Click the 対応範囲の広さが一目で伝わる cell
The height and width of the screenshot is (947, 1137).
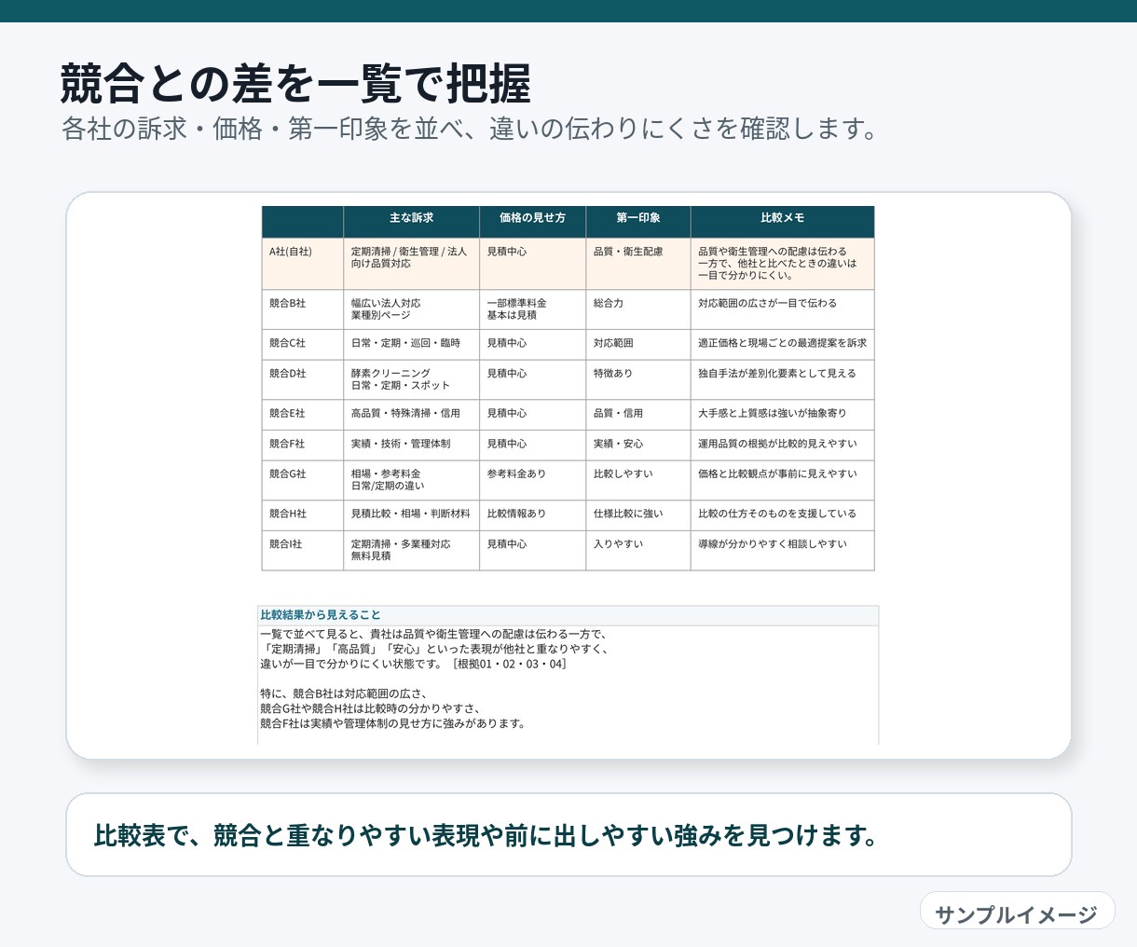[x=783, y=309]
